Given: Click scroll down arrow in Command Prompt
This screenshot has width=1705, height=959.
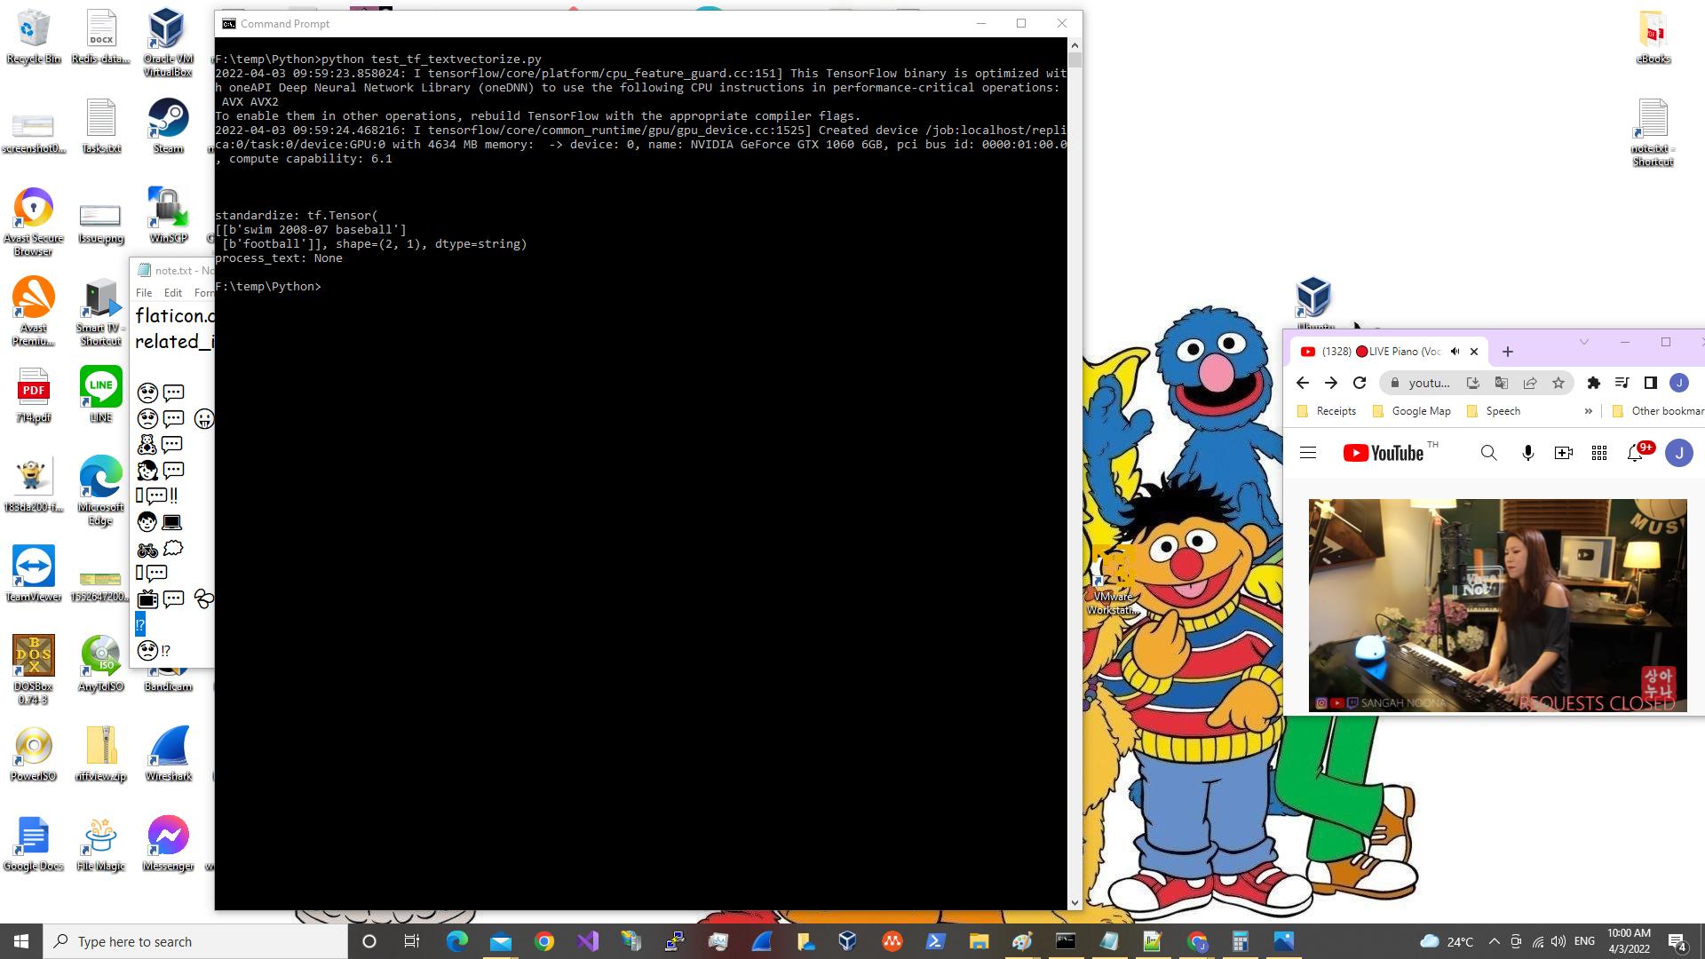Looking at the screenshot, I should click(1075, 903).
